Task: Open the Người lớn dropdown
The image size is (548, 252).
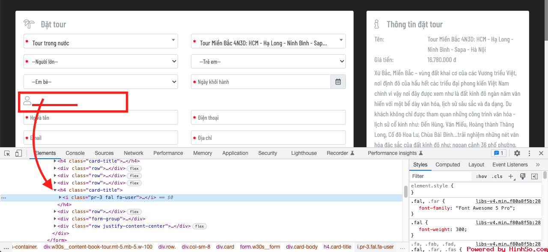Action: pyautogui.click(x=101, y=62)
